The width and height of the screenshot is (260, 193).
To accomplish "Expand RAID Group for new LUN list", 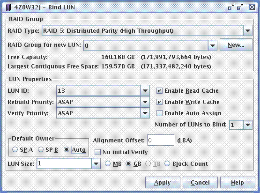I will (x=212, y=45).
